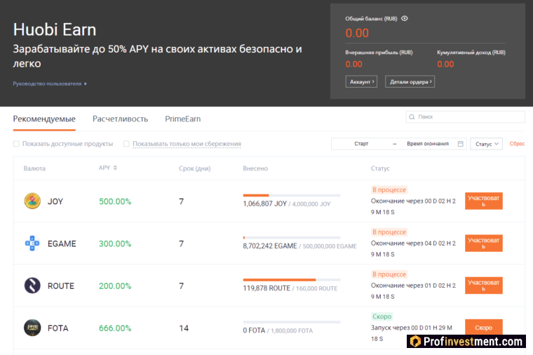Click the 200.00% APY value

[x=115, y=286]
